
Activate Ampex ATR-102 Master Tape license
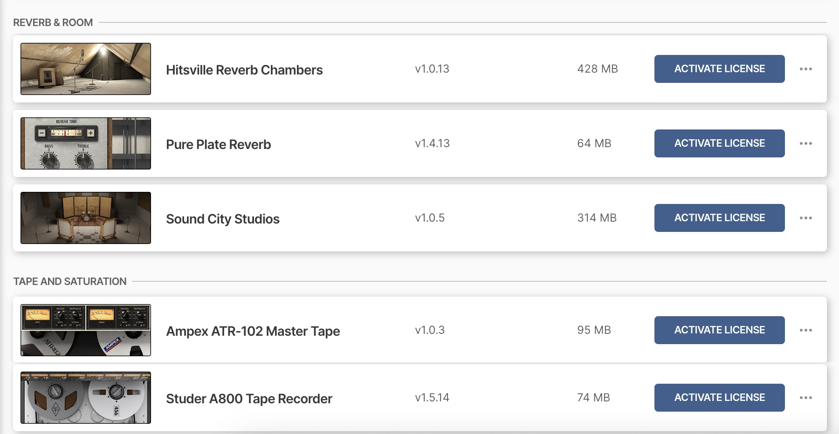(x=719, y=330)
